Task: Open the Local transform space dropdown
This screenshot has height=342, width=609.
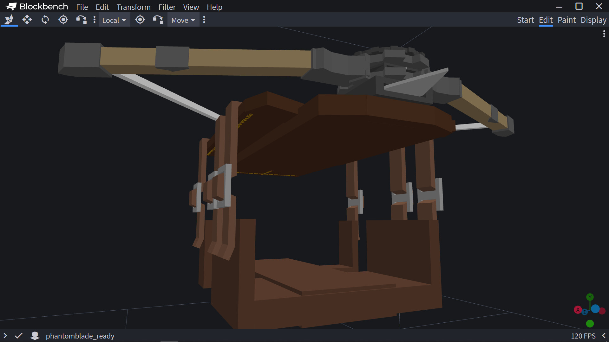Action: (x=114, y=20)
